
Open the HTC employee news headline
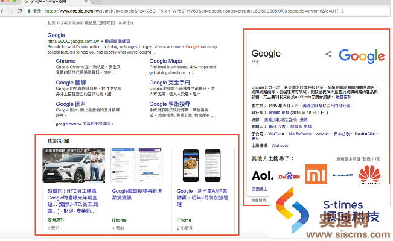[x=73, y=201]
